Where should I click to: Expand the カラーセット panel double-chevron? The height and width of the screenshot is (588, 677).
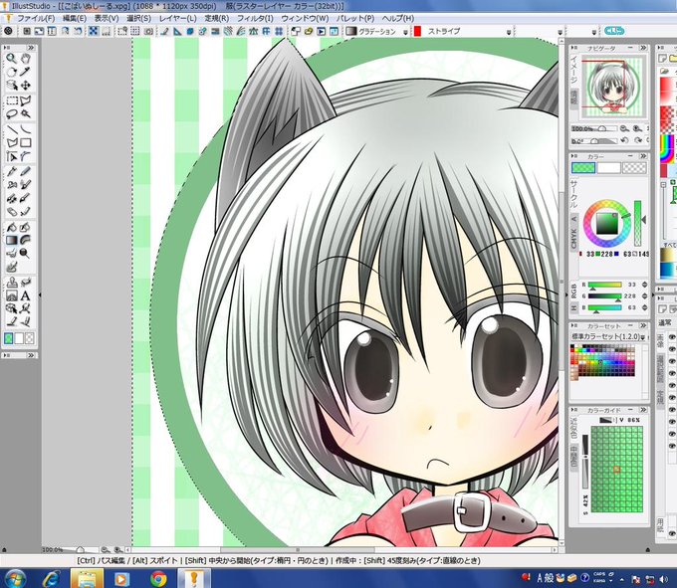click(643, 325)
